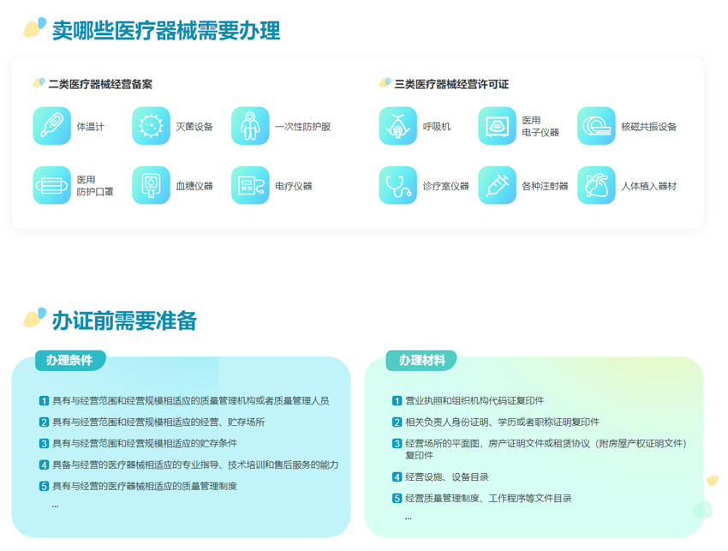Viewport: 728px width, 551px height.
Task: Select the 医用防护口罩 face mask icon
Action: [x=51, y=185]
